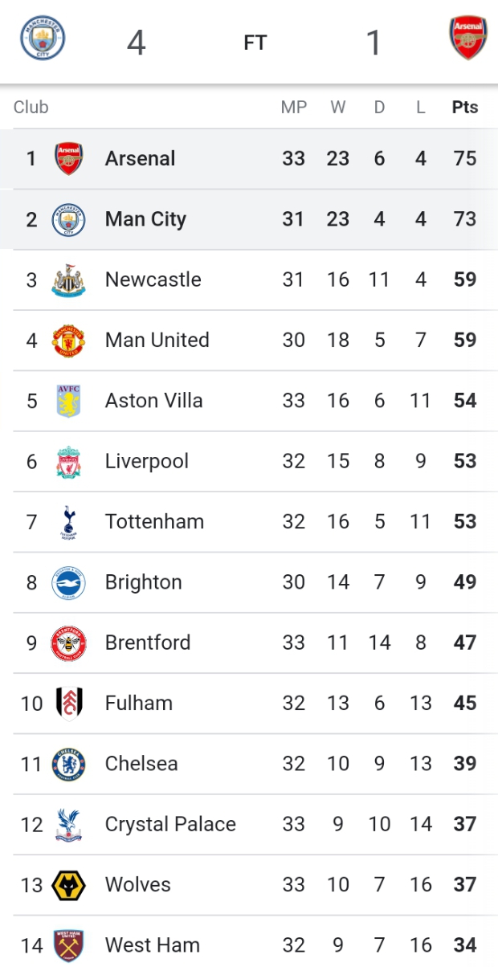Screen dimensions: 498x967
Task: Tap Newcastle club crest in table
Action: coord(68,280)
